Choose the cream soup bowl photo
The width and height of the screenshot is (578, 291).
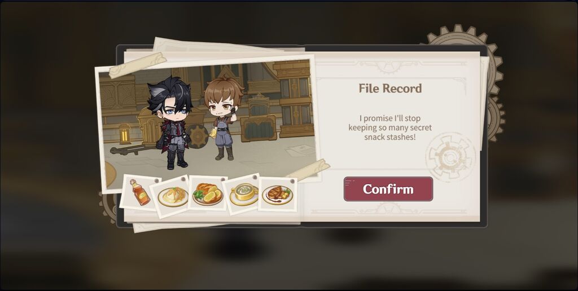pos(243,194)
